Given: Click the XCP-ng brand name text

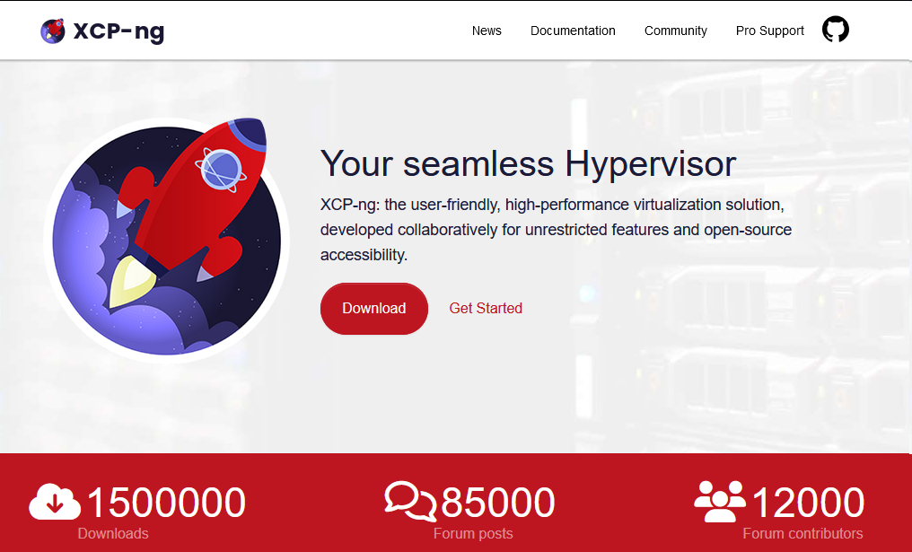Looking at the screenshot, I should [118, 31].
